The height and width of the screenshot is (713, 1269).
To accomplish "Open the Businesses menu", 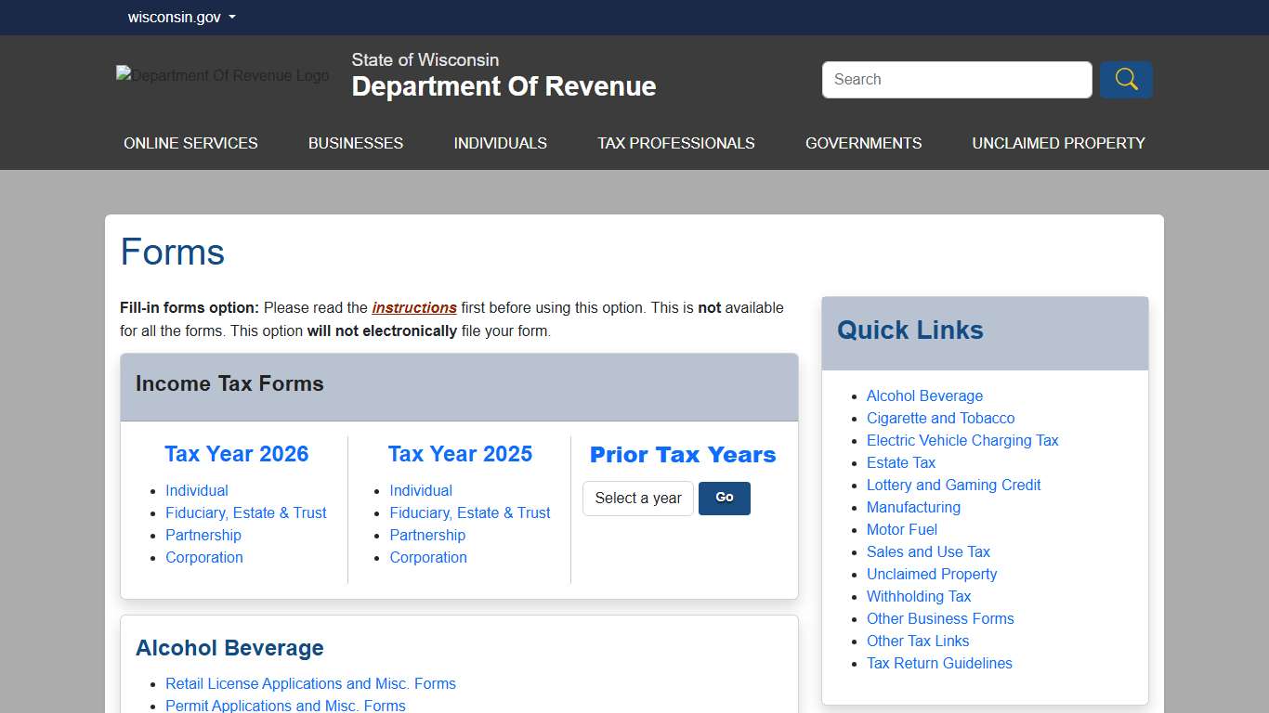I will pyautogui.click(x=356, y=143).
